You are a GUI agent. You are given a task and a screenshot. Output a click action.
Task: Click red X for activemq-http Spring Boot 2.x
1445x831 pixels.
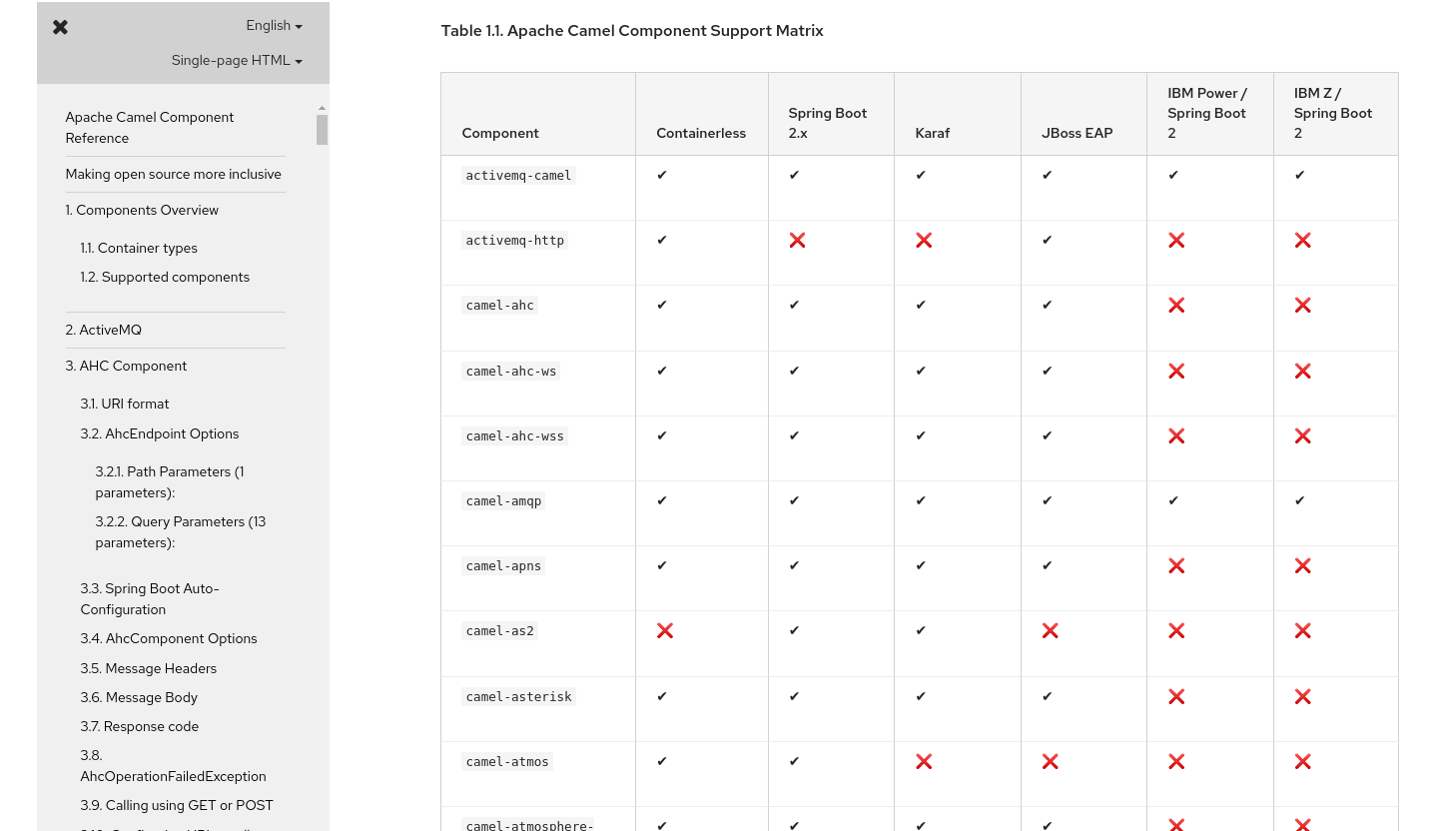(x=797, y=240)
